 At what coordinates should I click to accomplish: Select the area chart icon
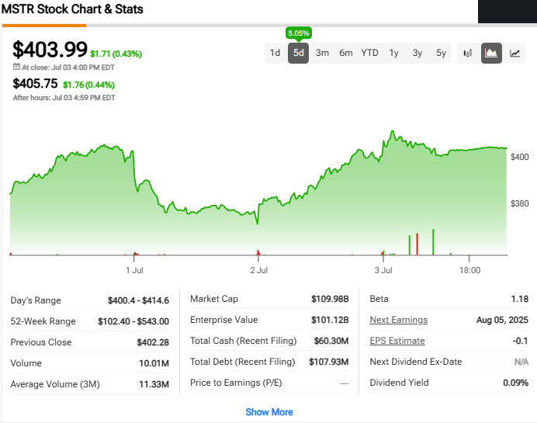click(491, 53)
